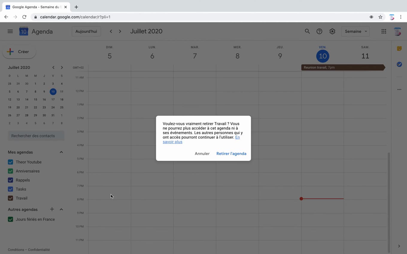This screenshot has width=407, height=254.
Task: Select Wednesday 8 day header
Action: pos(237,56)
